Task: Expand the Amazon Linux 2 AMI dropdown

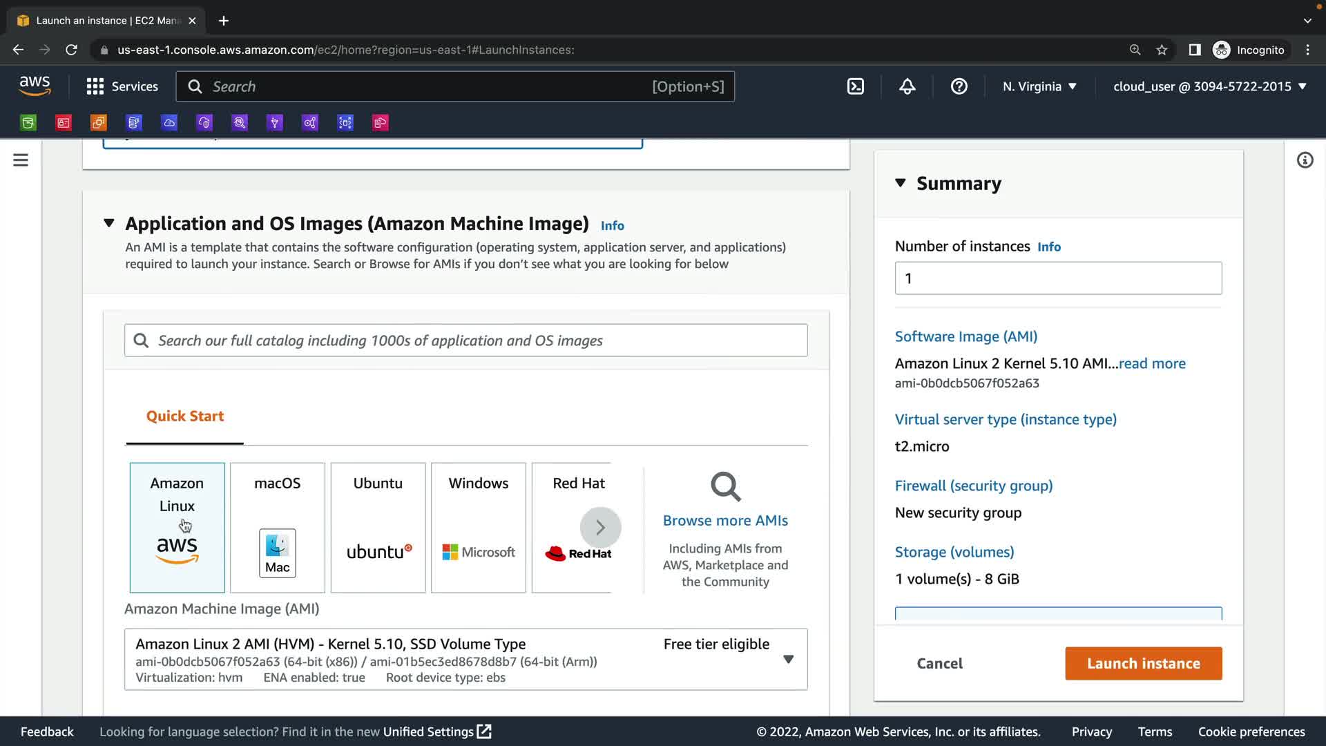Action: coord(788,660)
